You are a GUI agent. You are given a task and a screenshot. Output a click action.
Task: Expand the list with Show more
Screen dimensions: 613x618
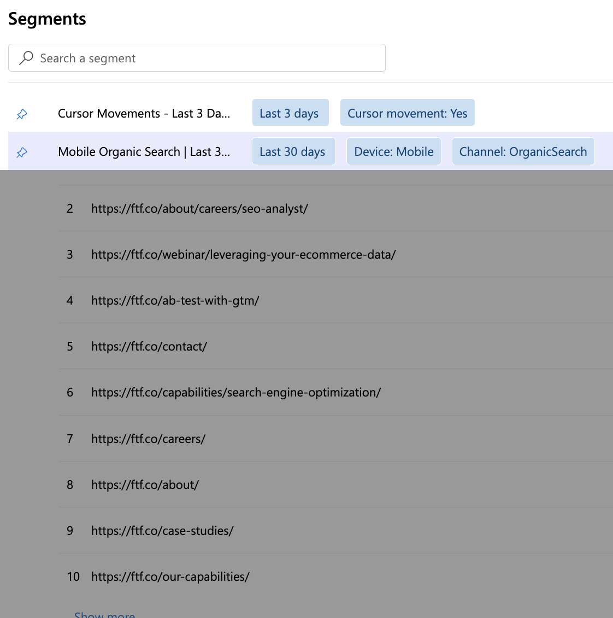105,615
